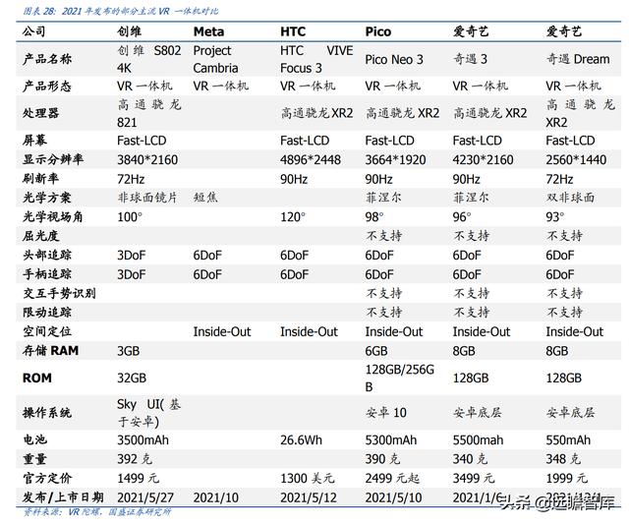Select the '光学视场角' row label
The image size is (629, 525).
[53, 216]
